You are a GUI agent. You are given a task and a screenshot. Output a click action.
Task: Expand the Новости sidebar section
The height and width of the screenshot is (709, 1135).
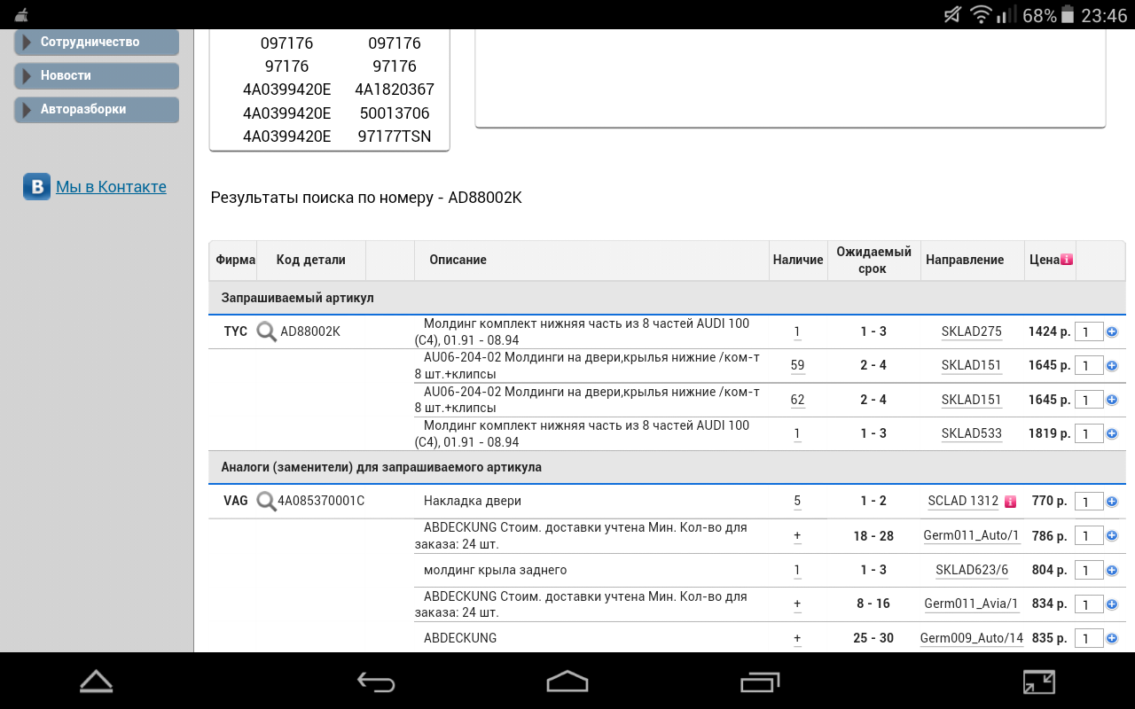pos(97,75)
